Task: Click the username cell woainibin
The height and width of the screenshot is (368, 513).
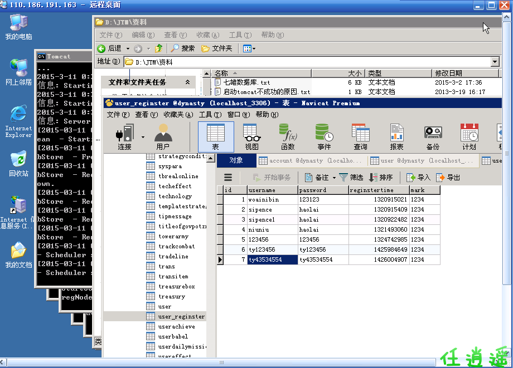Action: click(264, 199)
